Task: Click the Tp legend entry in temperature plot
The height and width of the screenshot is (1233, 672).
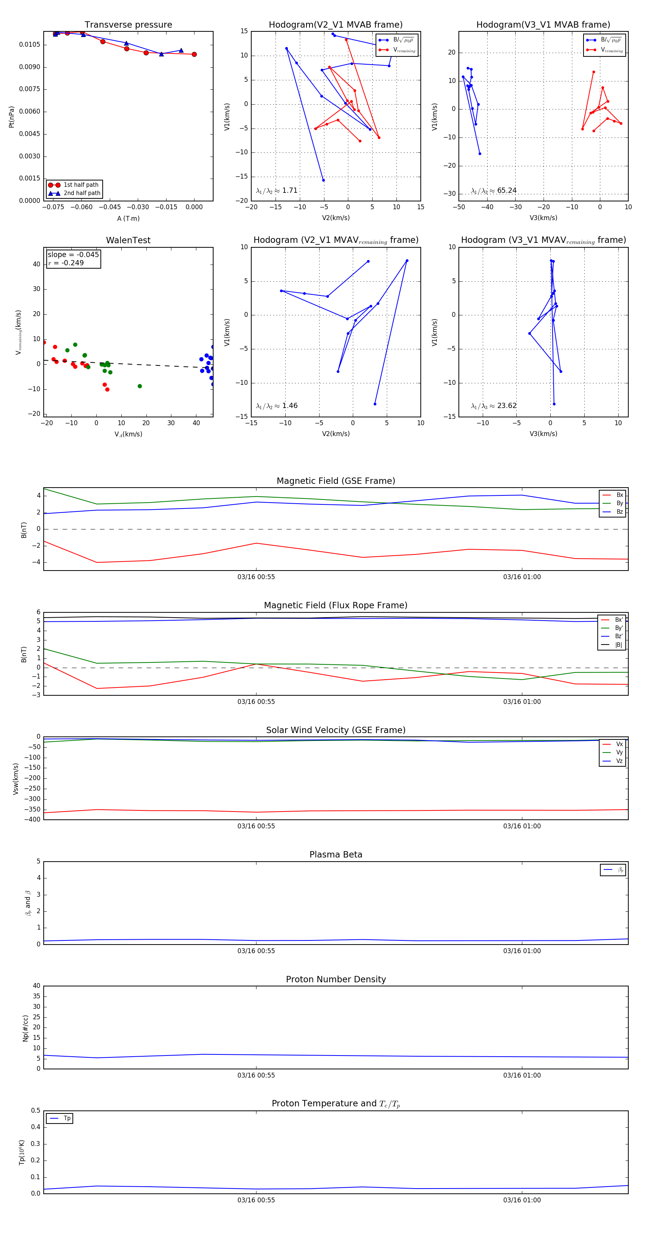Action: [60, 1119]
